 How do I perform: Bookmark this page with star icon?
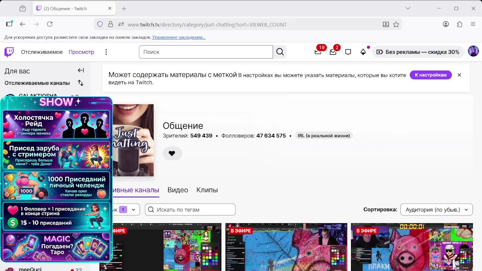[396, 24]
